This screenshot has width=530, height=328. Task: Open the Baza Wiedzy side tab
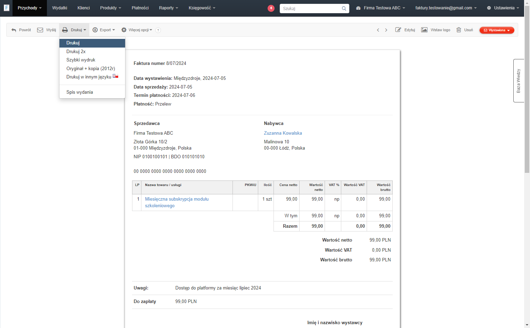(519, 81)
